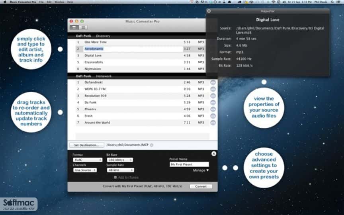344x215 pixels.
Task: Reveal destination folder icon beside MCP path
Action: 152,145
